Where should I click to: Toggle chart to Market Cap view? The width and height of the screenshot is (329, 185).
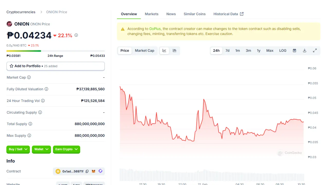pyautogui.click(x=144, y=50)
